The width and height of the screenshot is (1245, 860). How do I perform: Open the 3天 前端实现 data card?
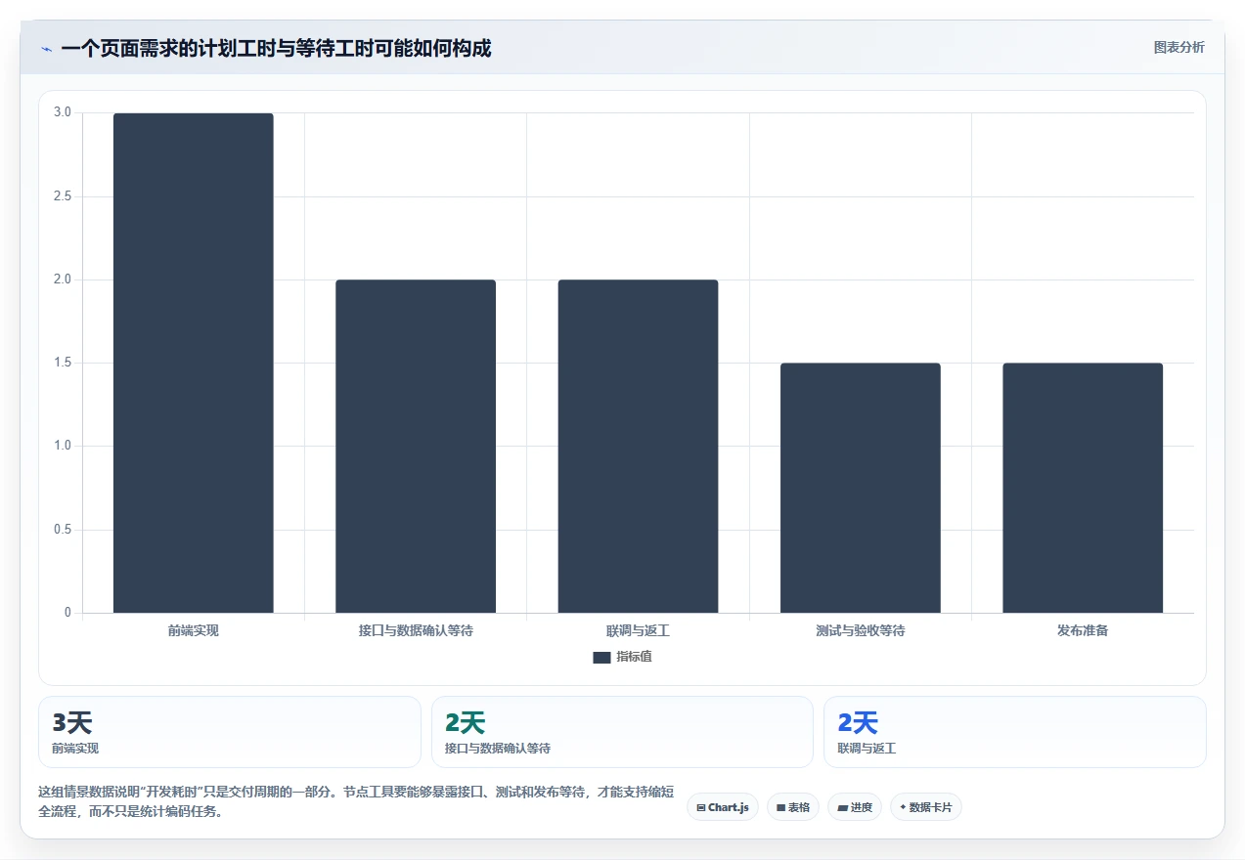coord(230,732)
